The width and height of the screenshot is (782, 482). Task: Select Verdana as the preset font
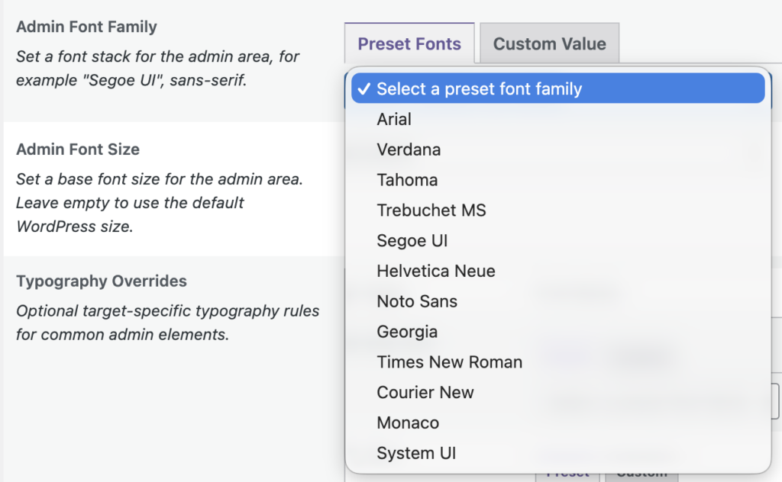409,149
